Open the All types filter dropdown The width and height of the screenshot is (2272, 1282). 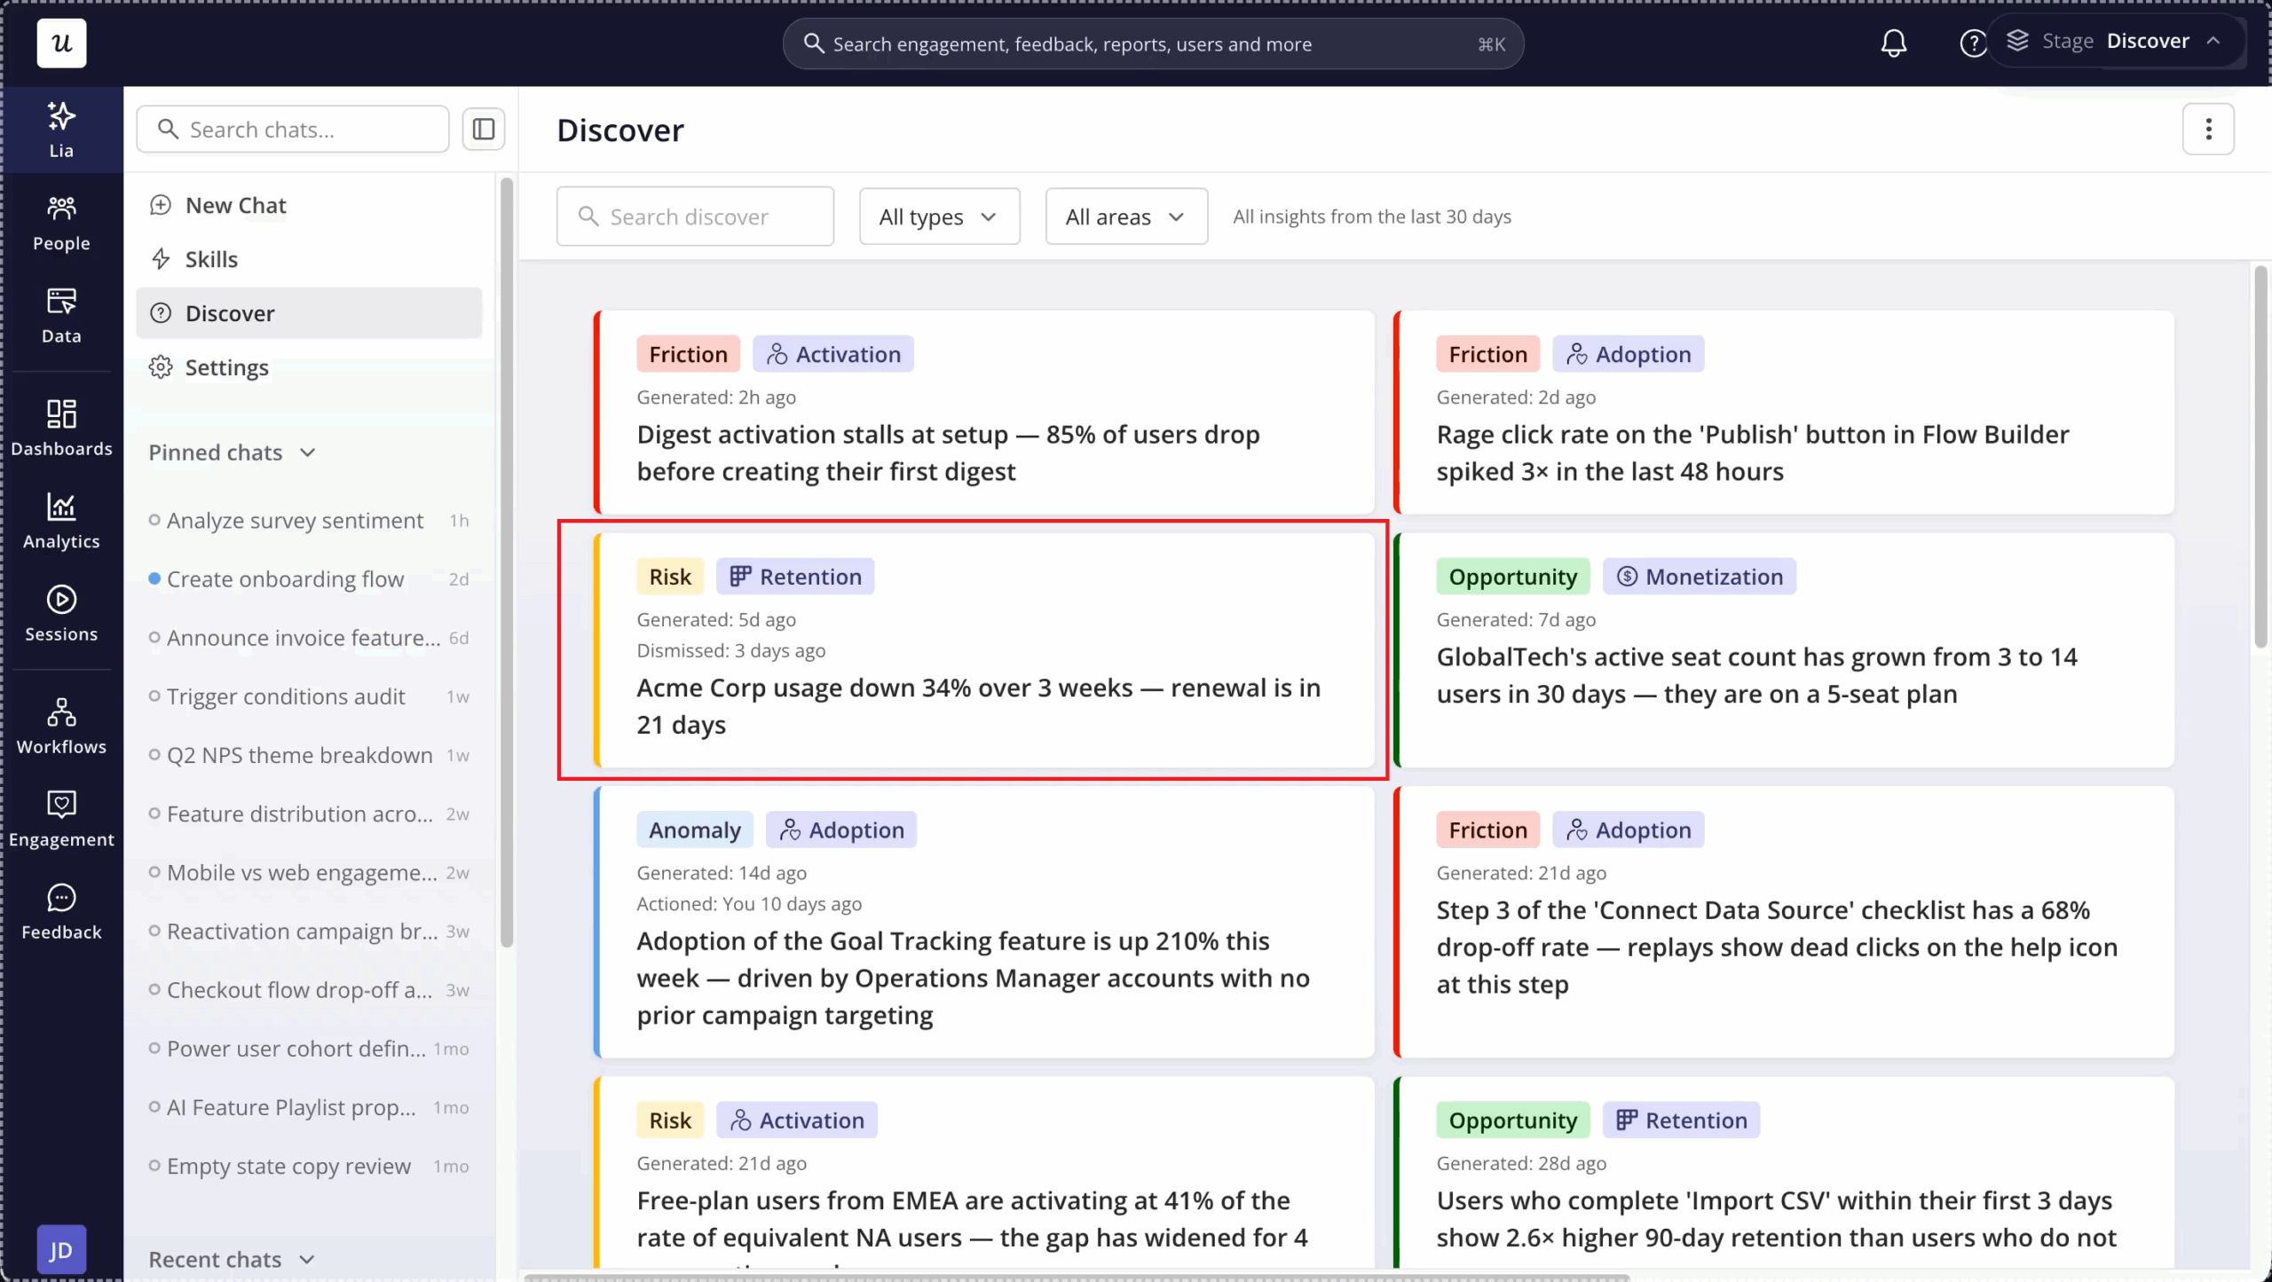pyautogui.click(x=939, y=216)
